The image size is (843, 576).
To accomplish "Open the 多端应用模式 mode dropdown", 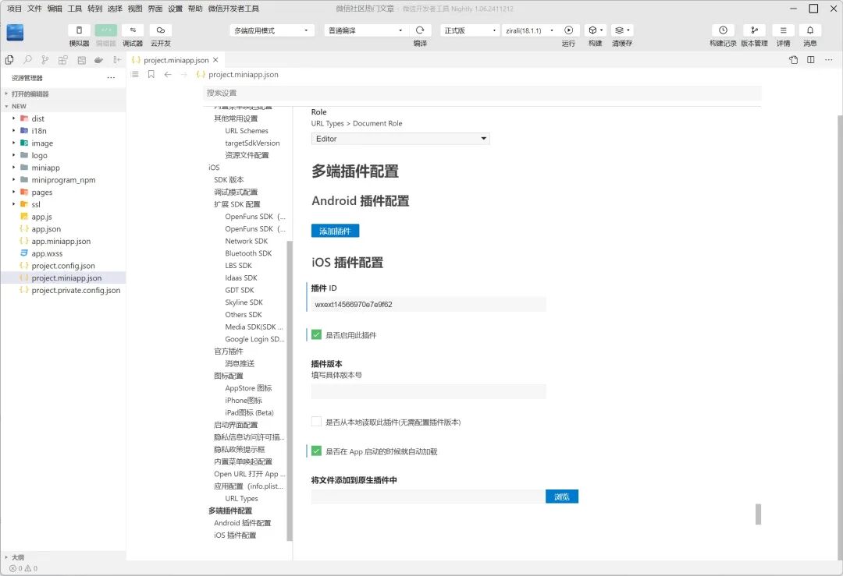I will point(272,30).
